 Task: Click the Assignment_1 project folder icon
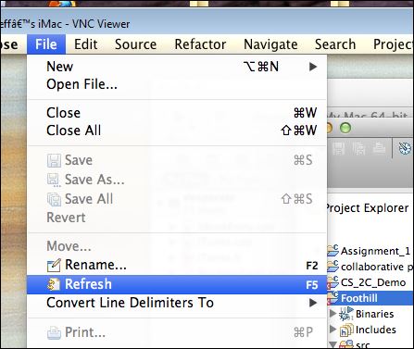point(332,251)
